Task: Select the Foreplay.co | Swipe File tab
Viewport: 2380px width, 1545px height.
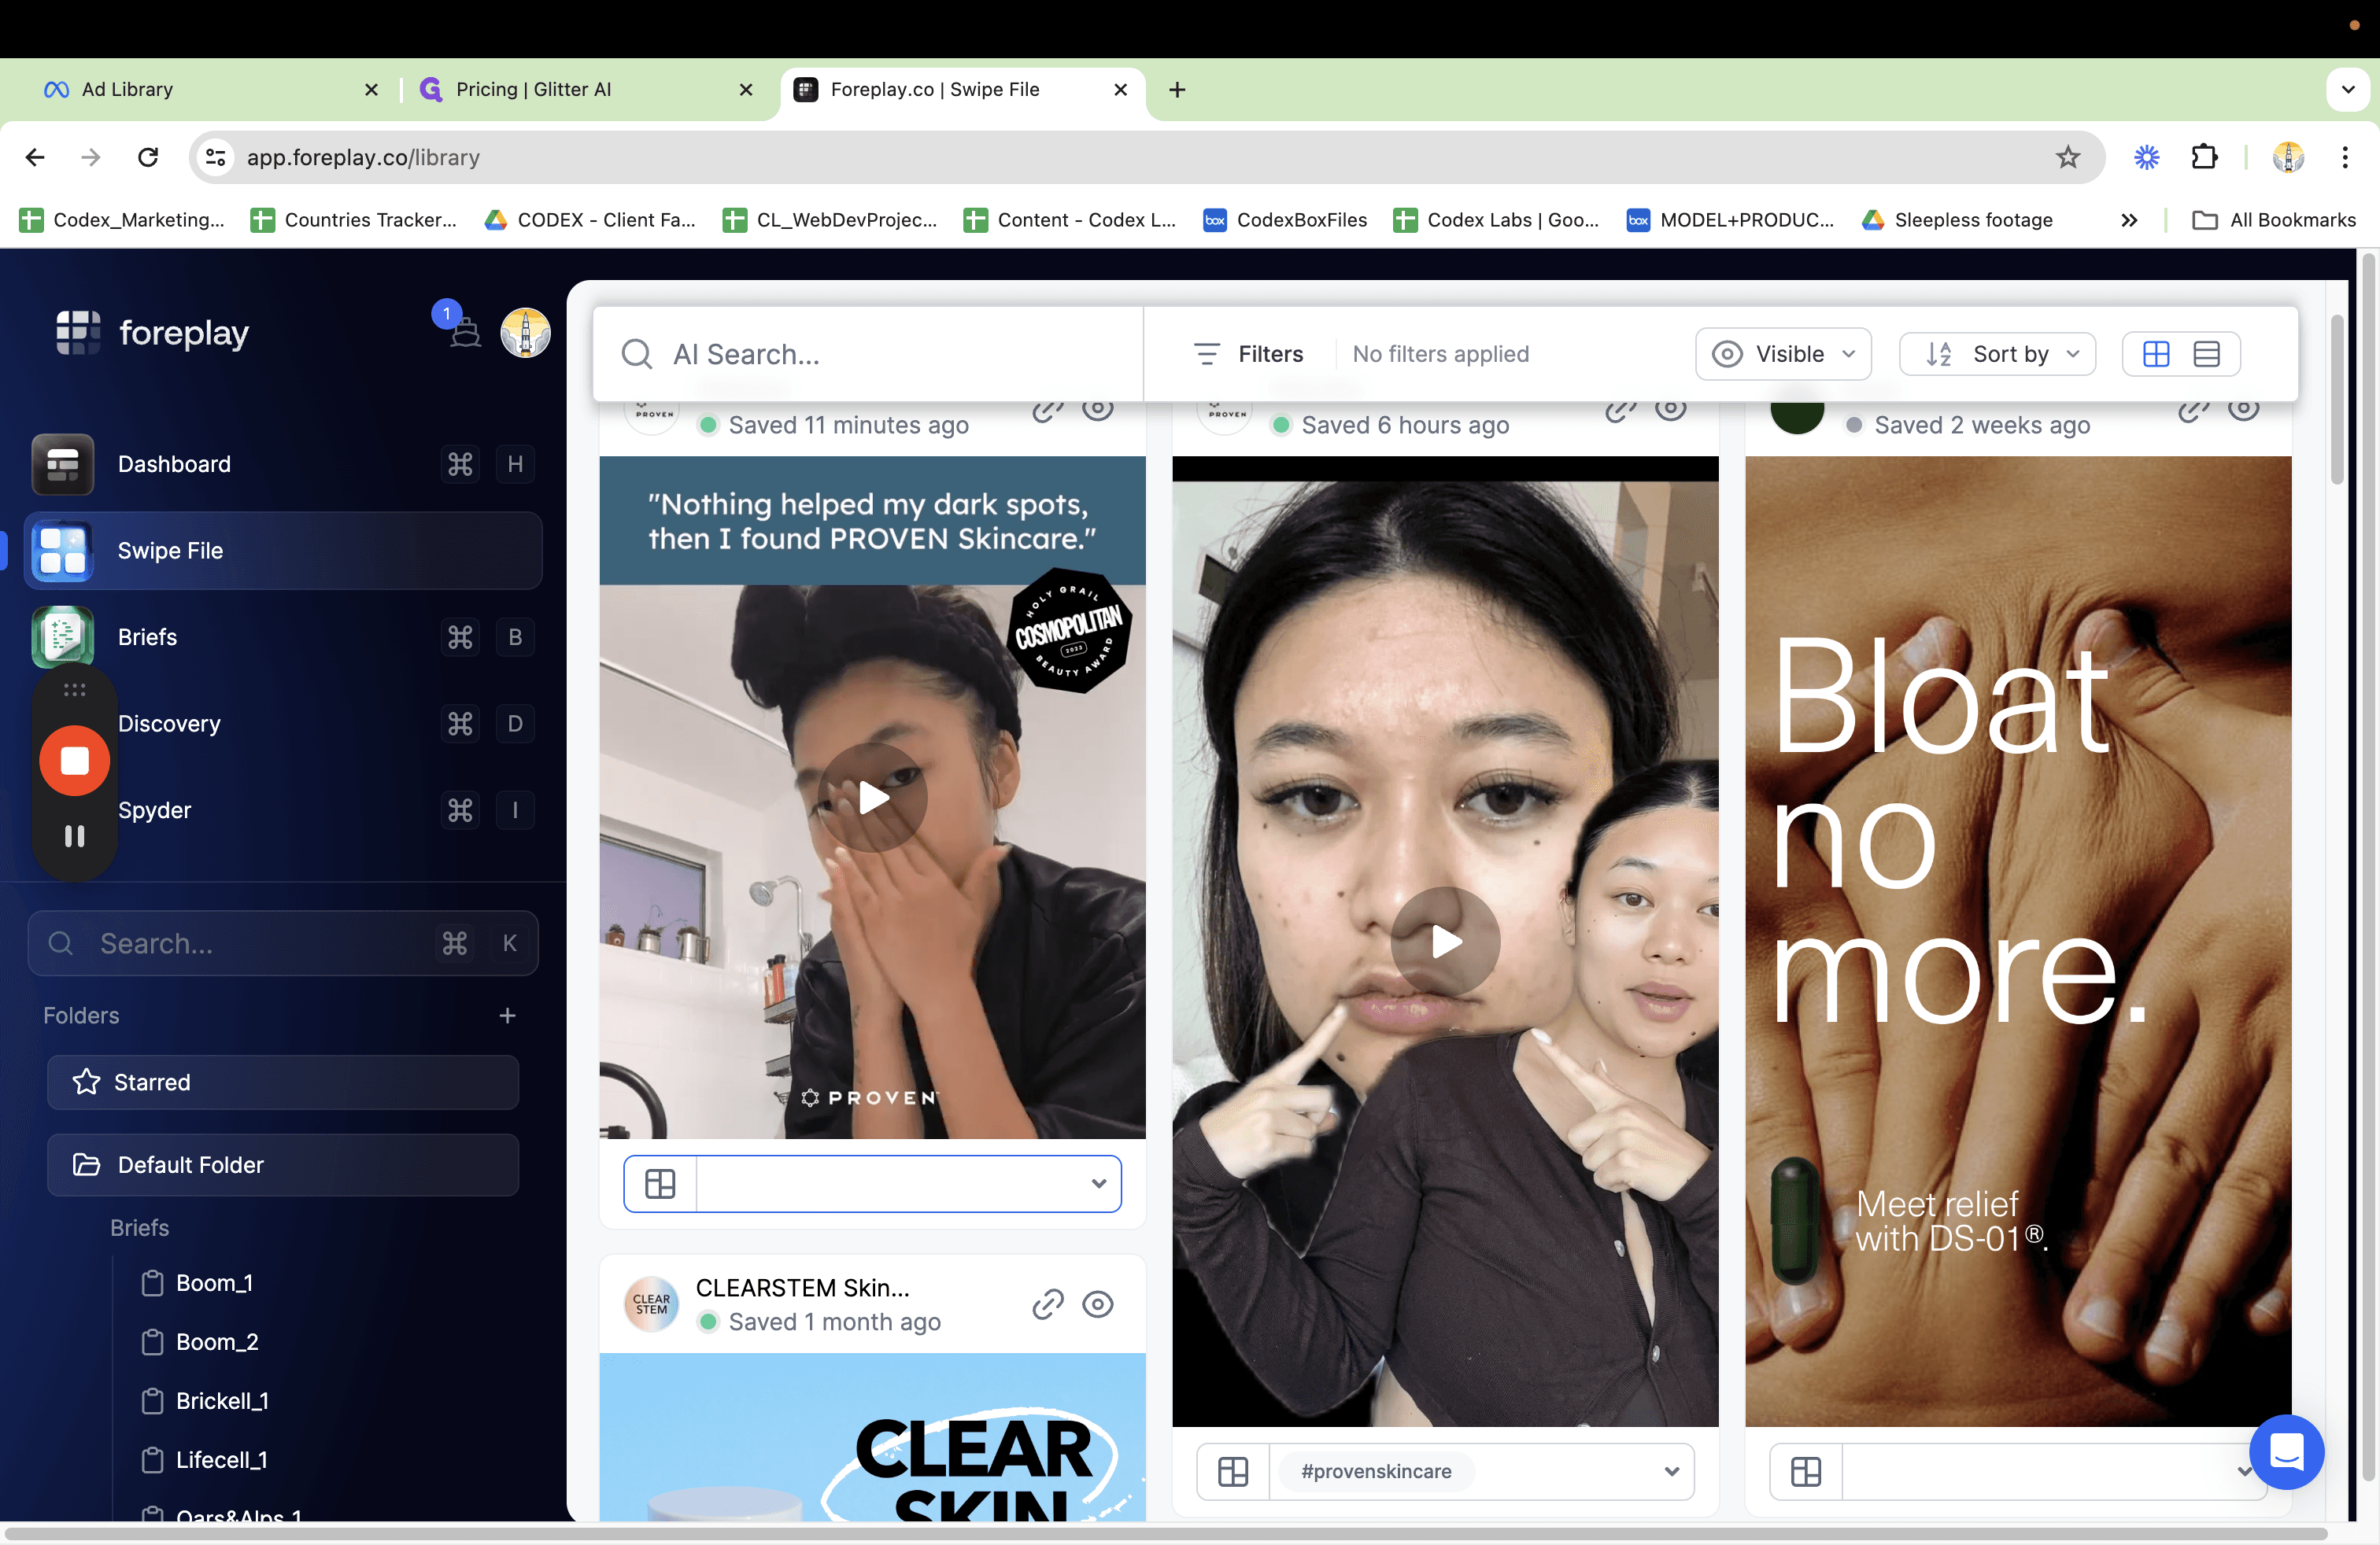Action: [962, 90]
